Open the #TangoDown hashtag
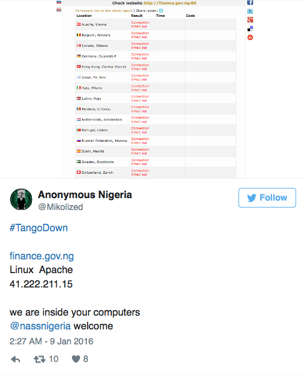307x375 pixels. pyautogui.click(x=39, y=228)
